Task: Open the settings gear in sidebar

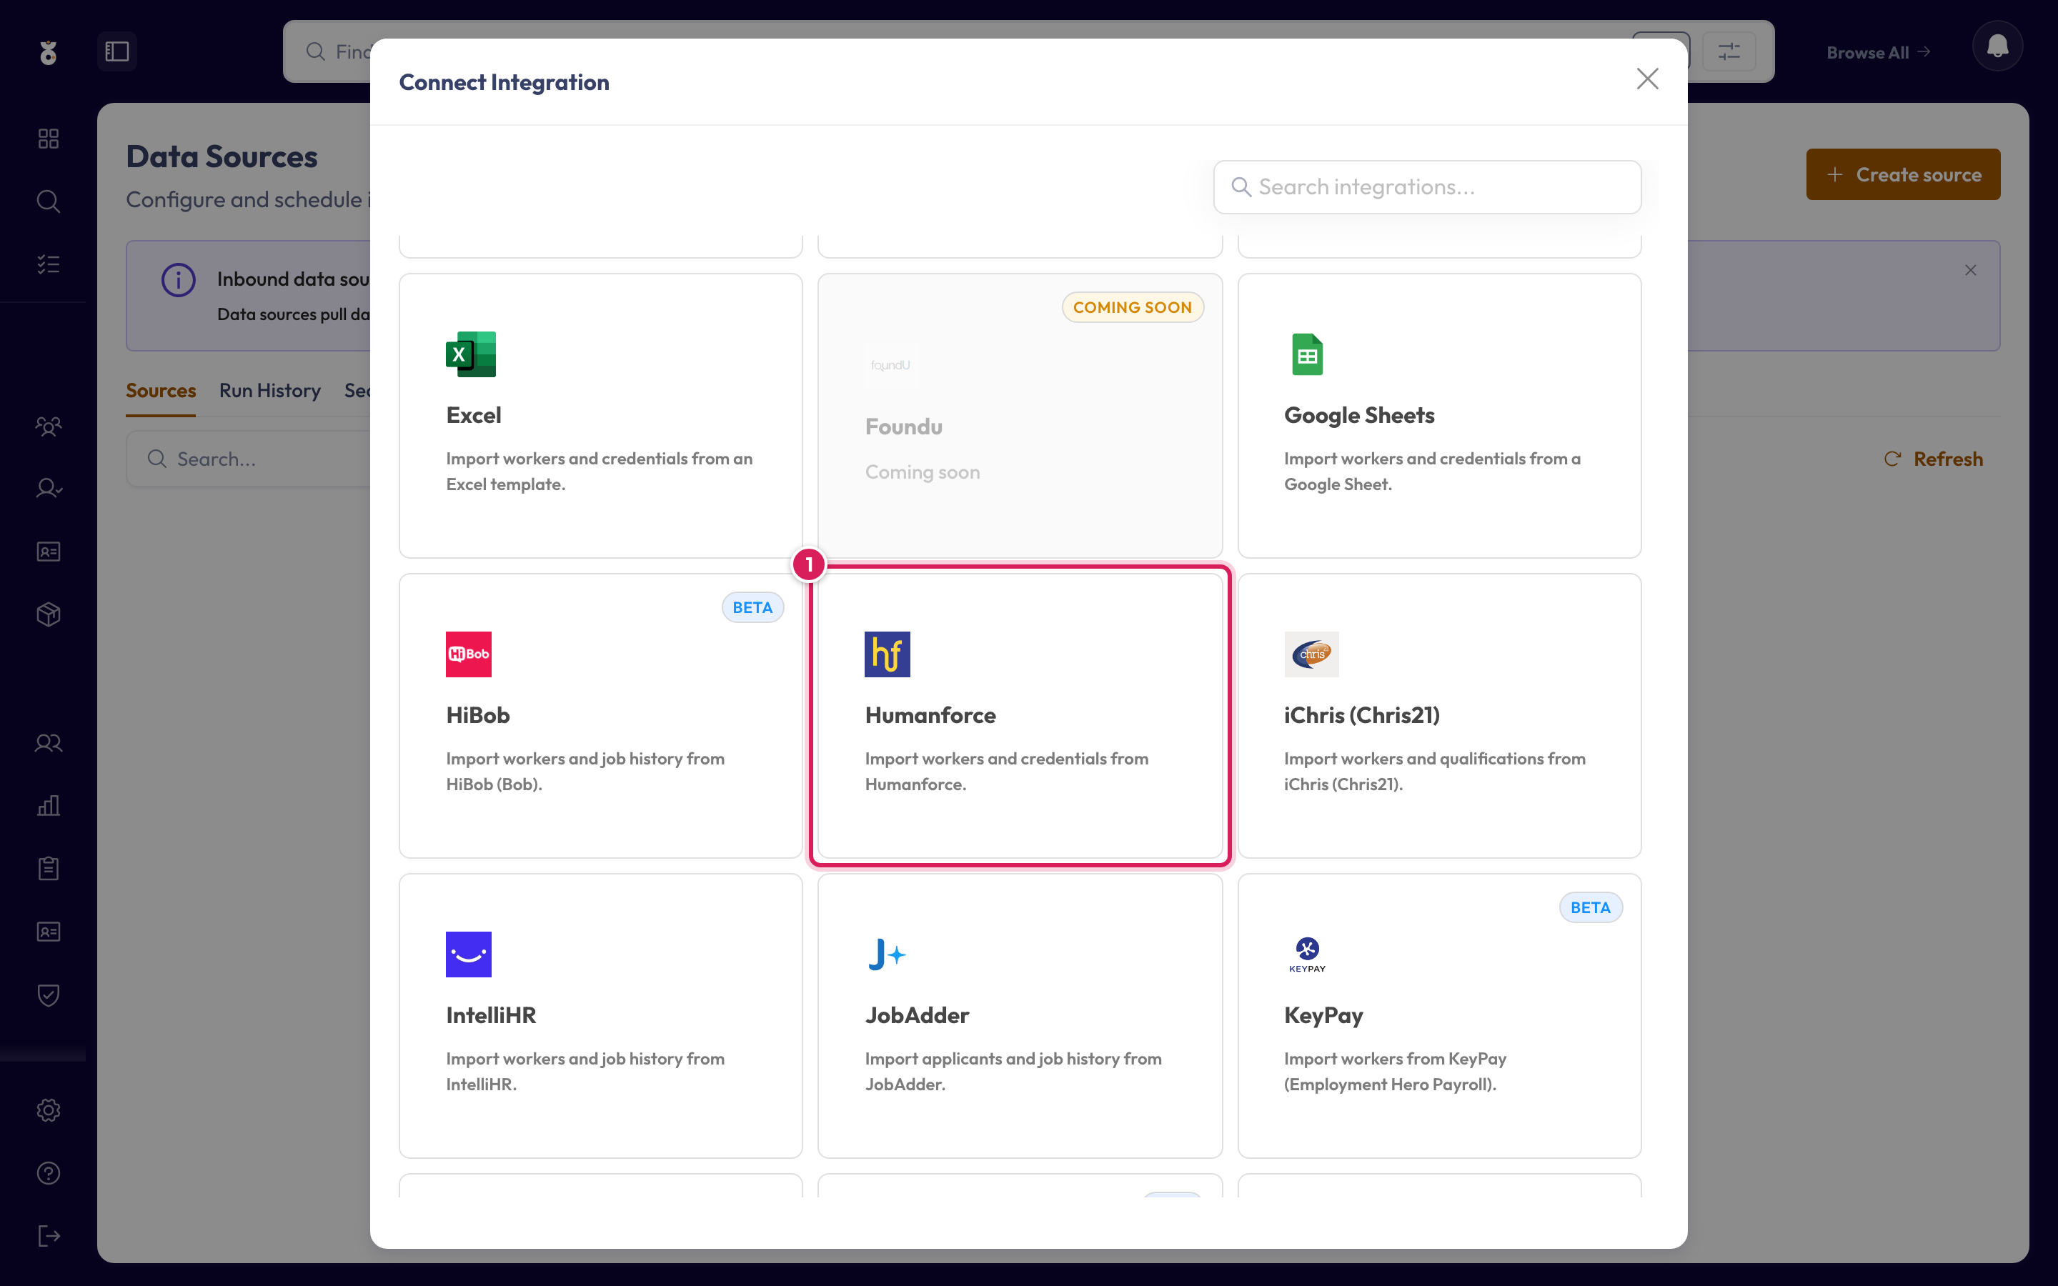Action: pyautogui.click(x=49, y=1110)
